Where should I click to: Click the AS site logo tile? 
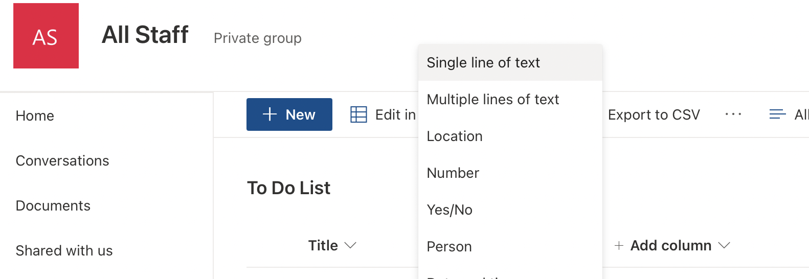(46, 36)
